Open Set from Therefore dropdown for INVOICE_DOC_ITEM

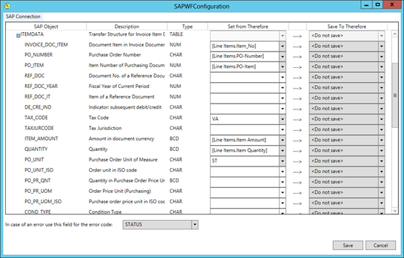pos(282,46)
